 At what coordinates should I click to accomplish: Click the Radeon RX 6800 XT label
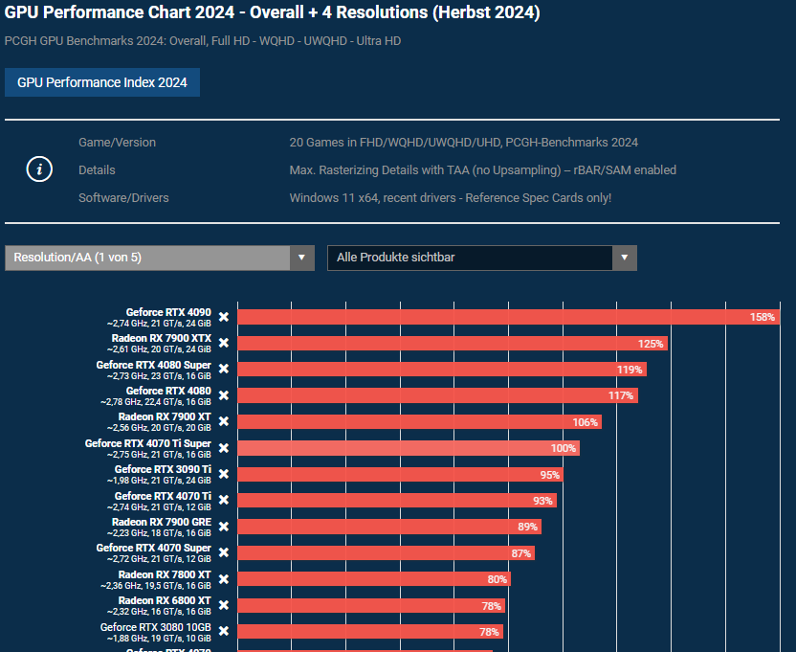(165, 600)
